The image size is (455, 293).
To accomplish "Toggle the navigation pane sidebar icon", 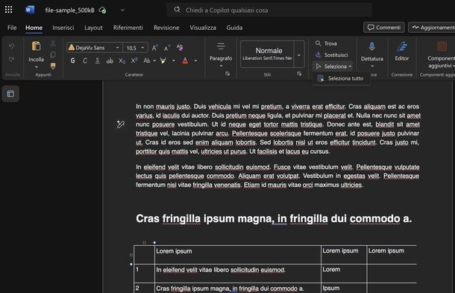I will [x=10, y=93].
